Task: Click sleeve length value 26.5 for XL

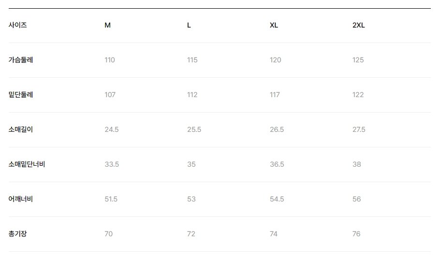Action: (x=277, y=129)
